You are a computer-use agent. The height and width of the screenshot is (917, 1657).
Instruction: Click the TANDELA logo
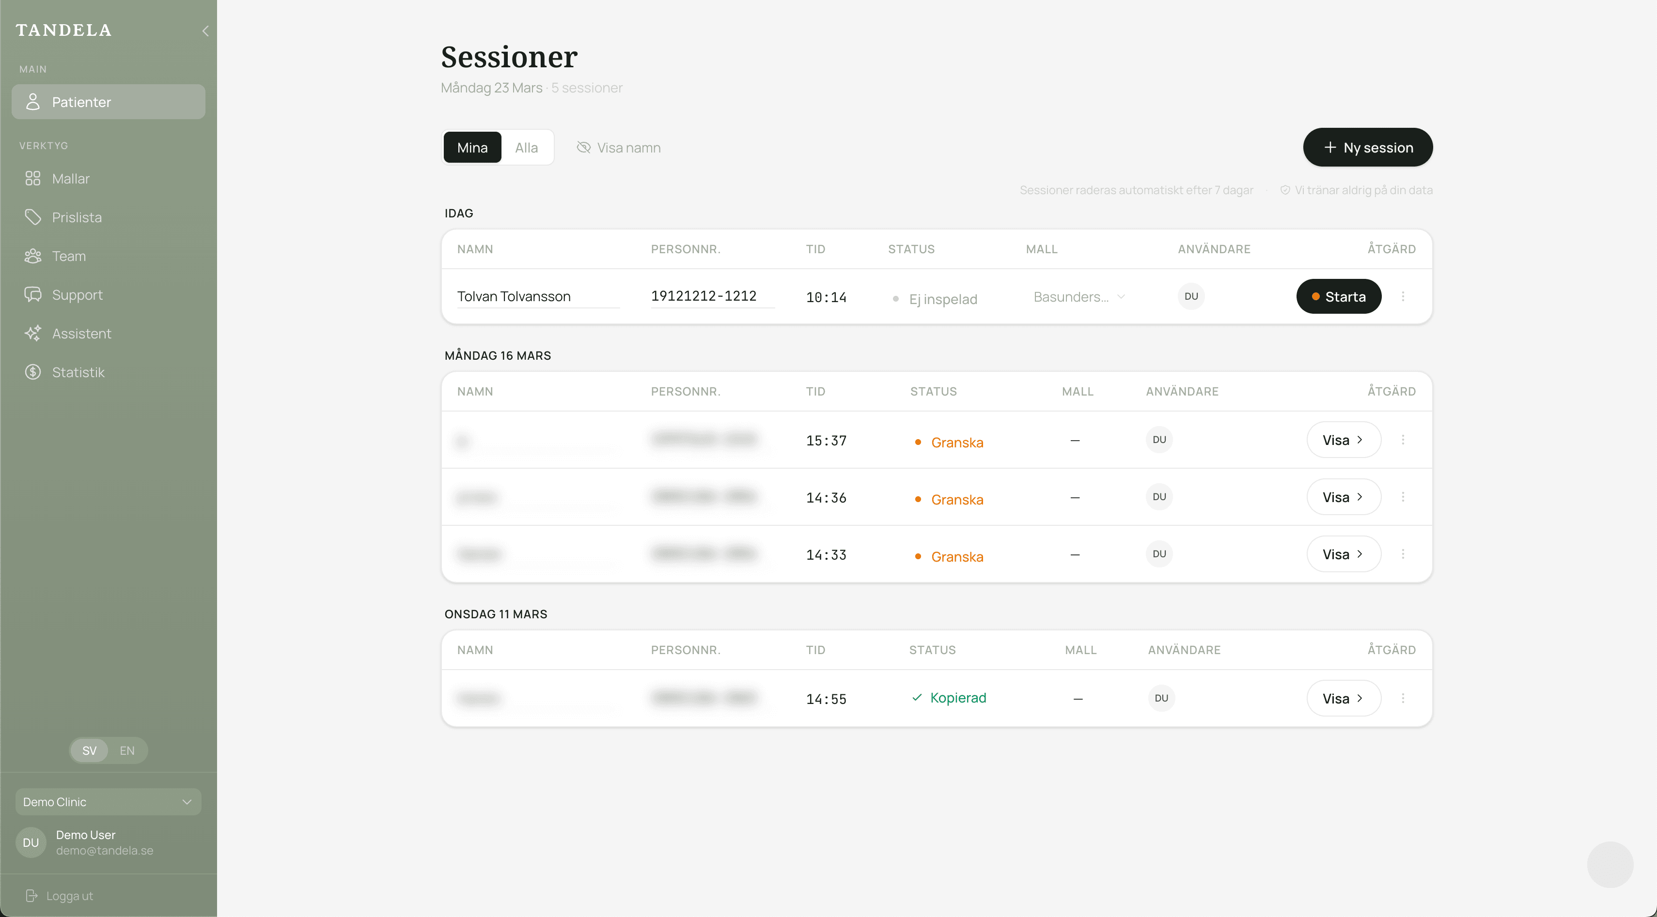(x=63, y=30)
